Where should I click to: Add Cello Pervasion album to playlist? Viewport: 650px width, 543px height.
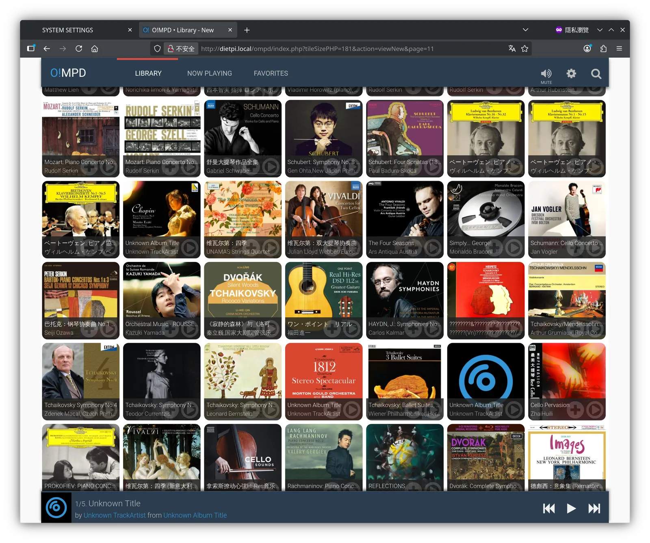575,410
